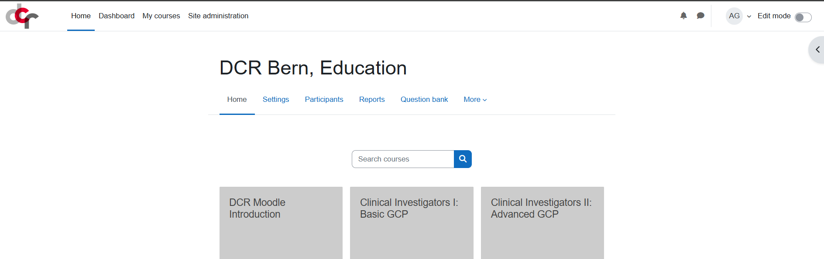Click into the Search courses field
This screenshot has height=259, width=824.
(402, 159)
